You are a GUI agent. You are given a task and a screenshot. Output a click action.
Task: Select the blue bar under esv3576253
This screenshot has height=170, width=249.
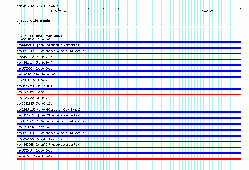tap(129, 89)
